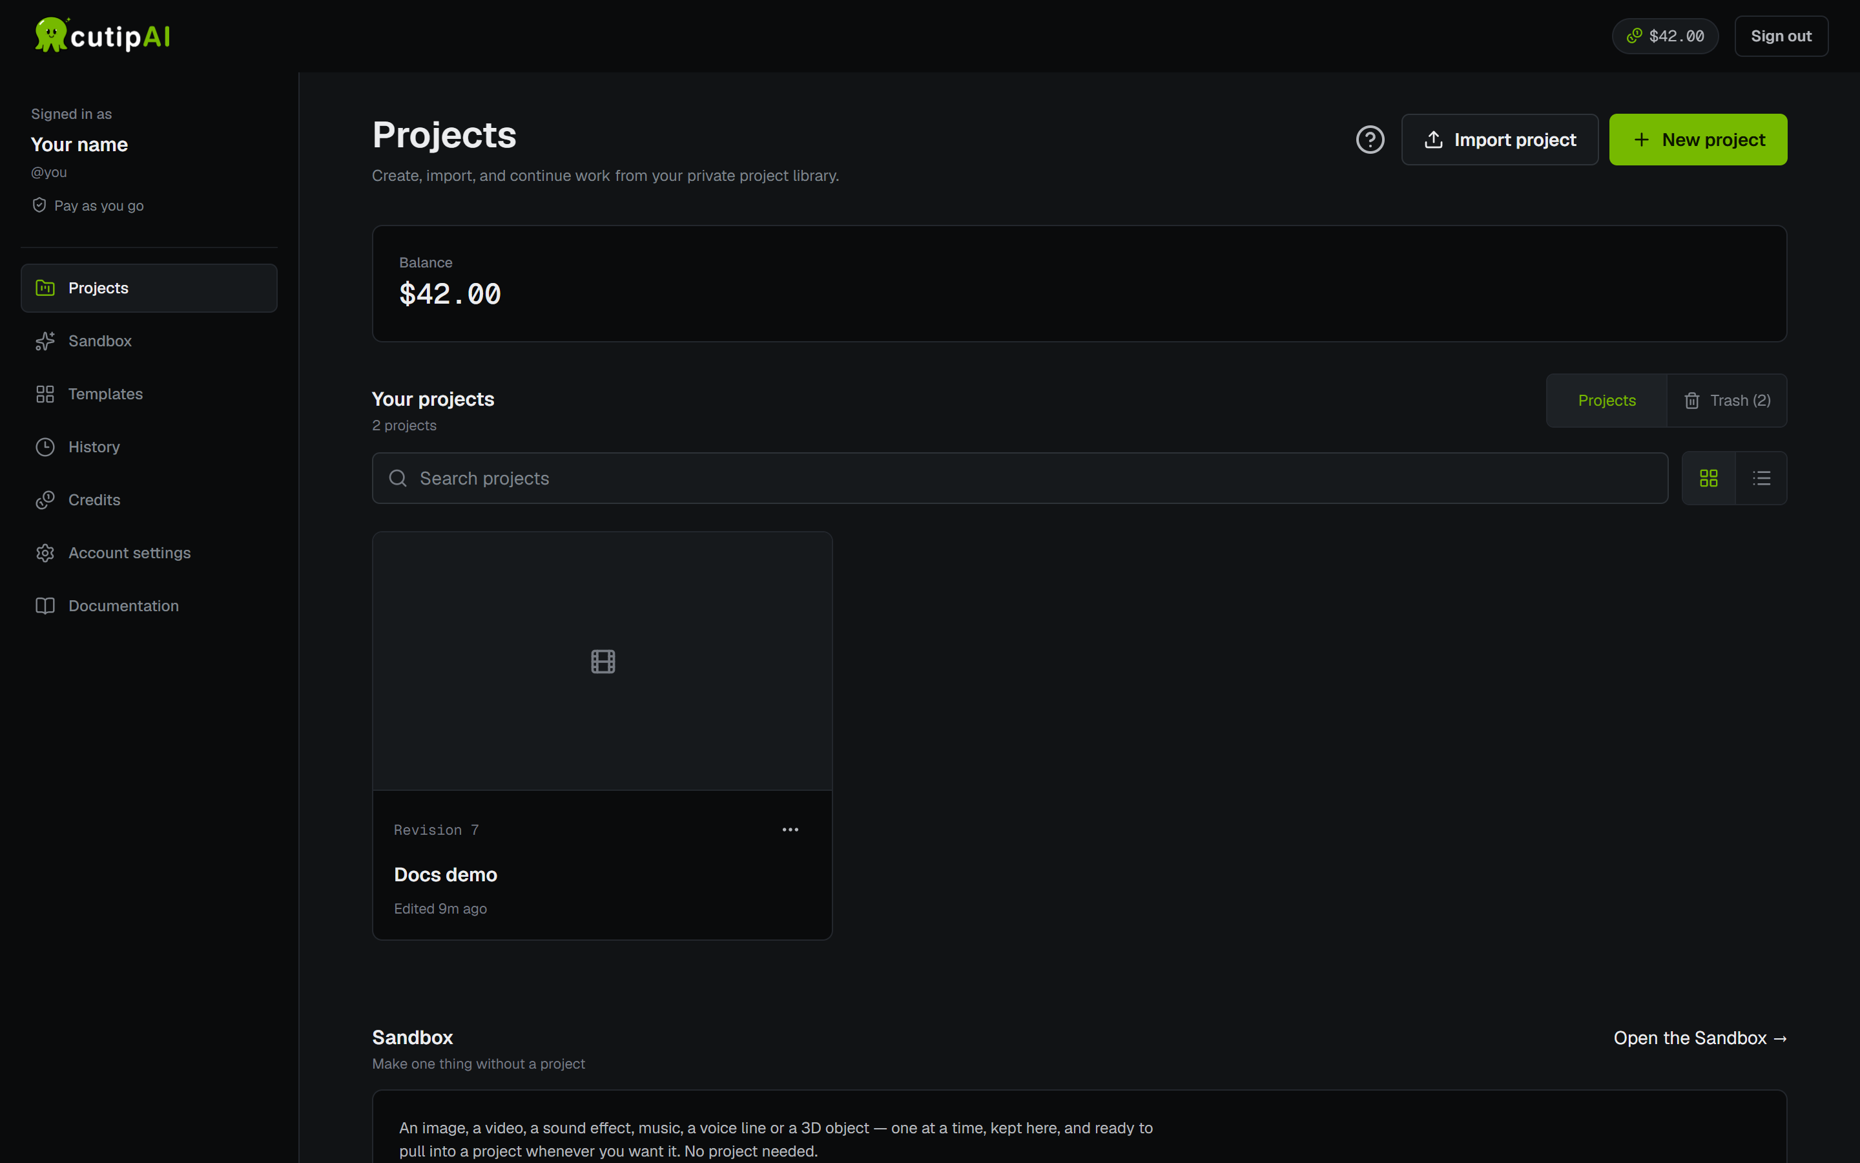
Task: Select the Trash (2) tab
Action: click(x=1727, y=401)
